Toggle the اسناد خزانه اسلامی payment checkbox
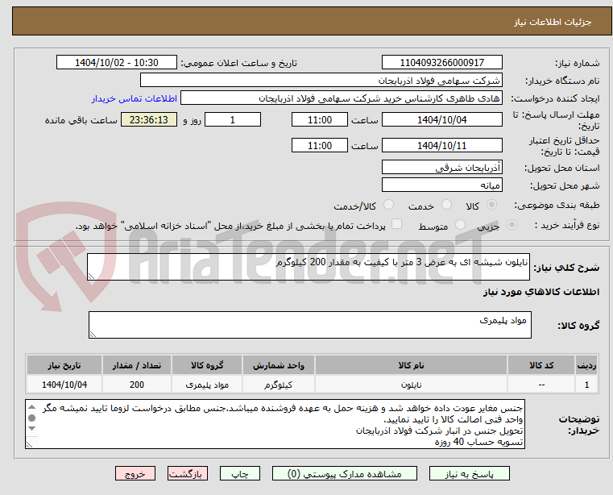Viewport: 613px width, 495px height. pos(397,224)
